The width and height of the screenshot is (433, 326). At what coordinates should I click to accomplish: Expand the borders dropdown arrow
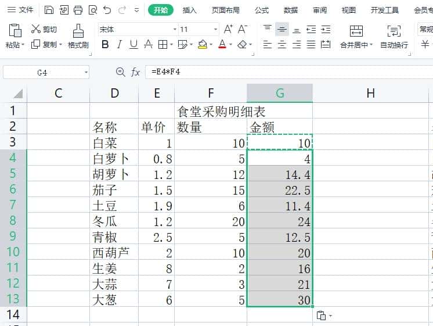click(171, 44)
